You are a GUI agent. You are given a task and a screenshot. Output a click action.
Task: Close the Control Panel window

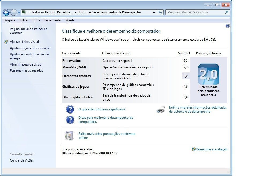click(226, 5)
